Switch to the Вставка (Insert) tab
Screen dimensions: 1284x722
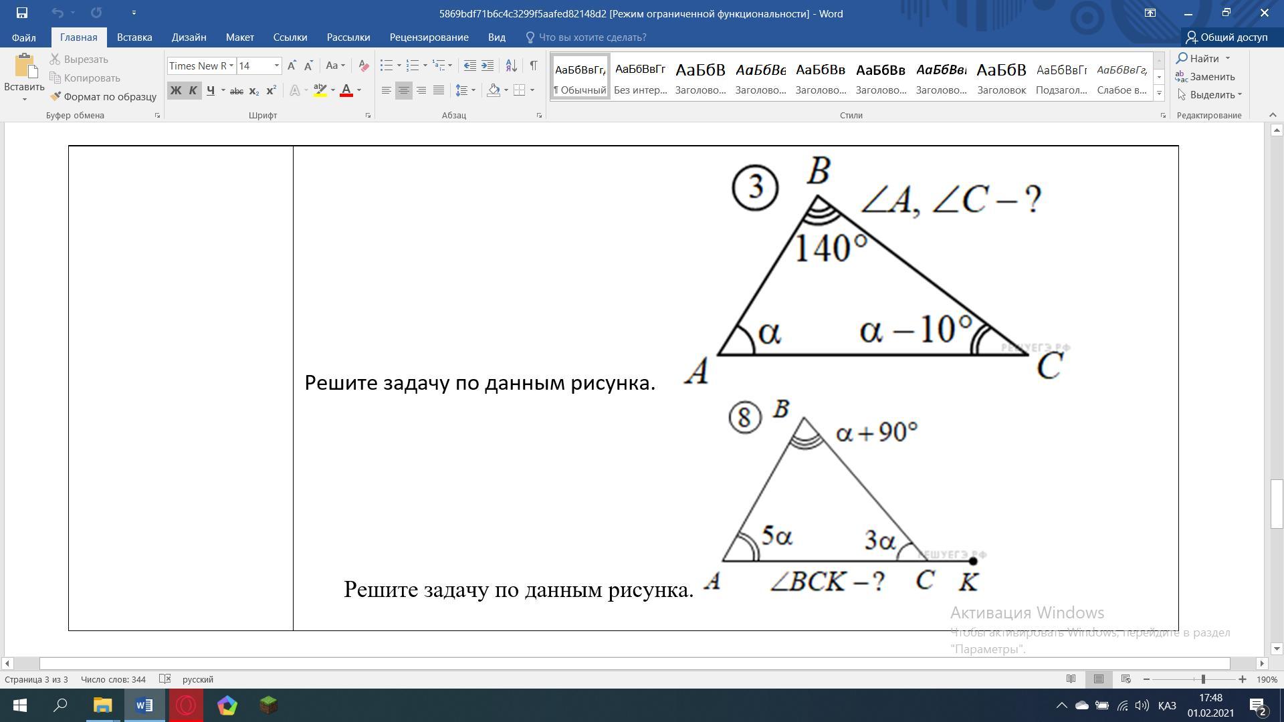[134, 37]
